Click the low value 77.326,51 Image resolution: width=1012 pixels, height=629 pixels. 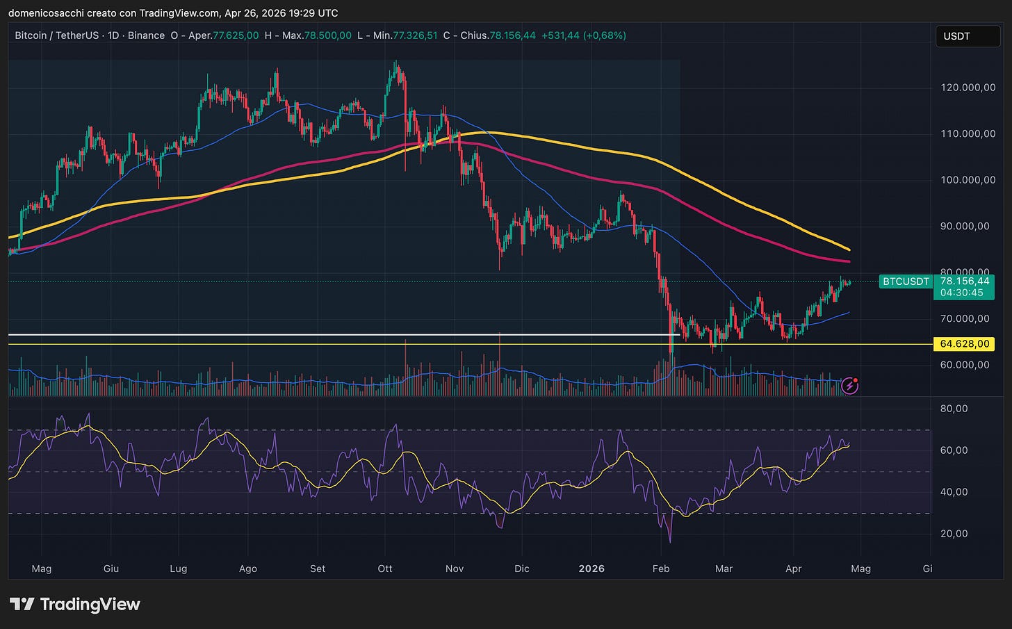coord(414,35)
